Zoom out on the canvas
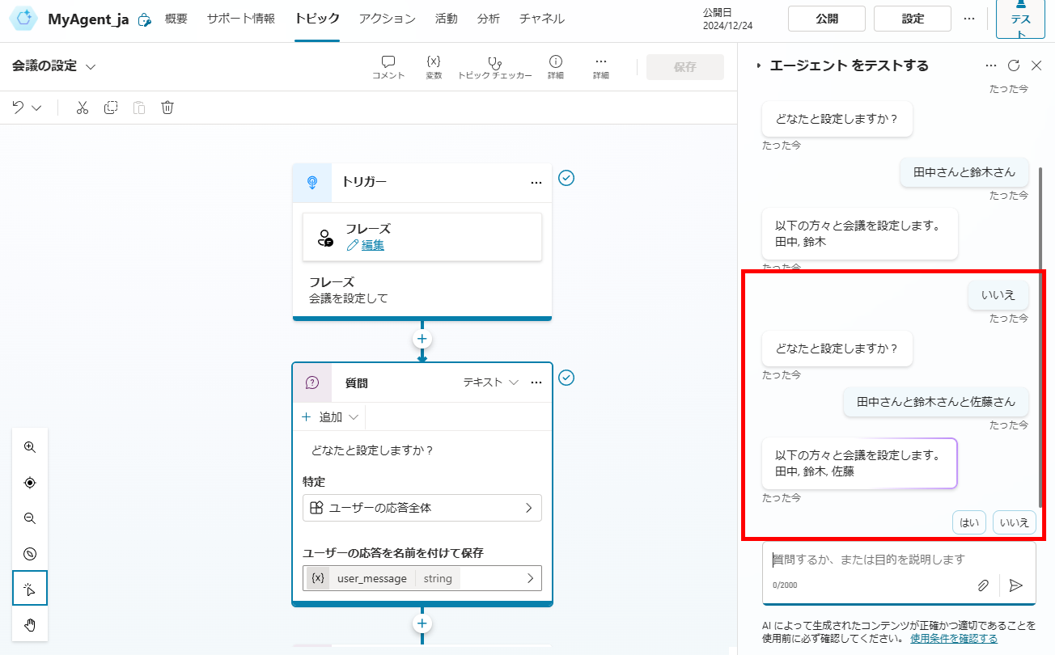 point(30,518)
